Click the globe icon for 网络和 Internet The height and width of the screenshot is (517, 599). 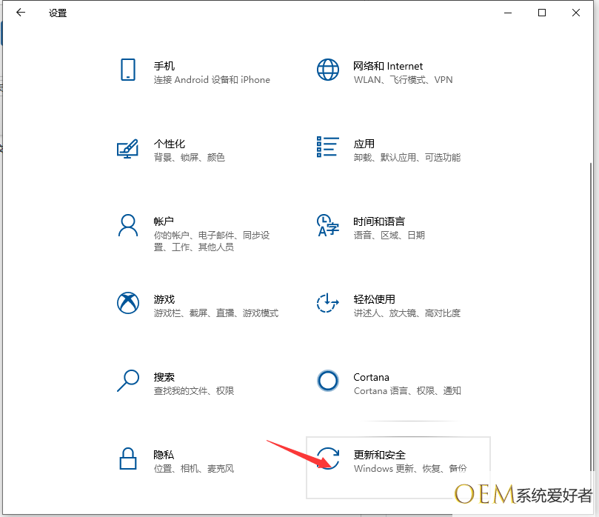coord(327,70)
